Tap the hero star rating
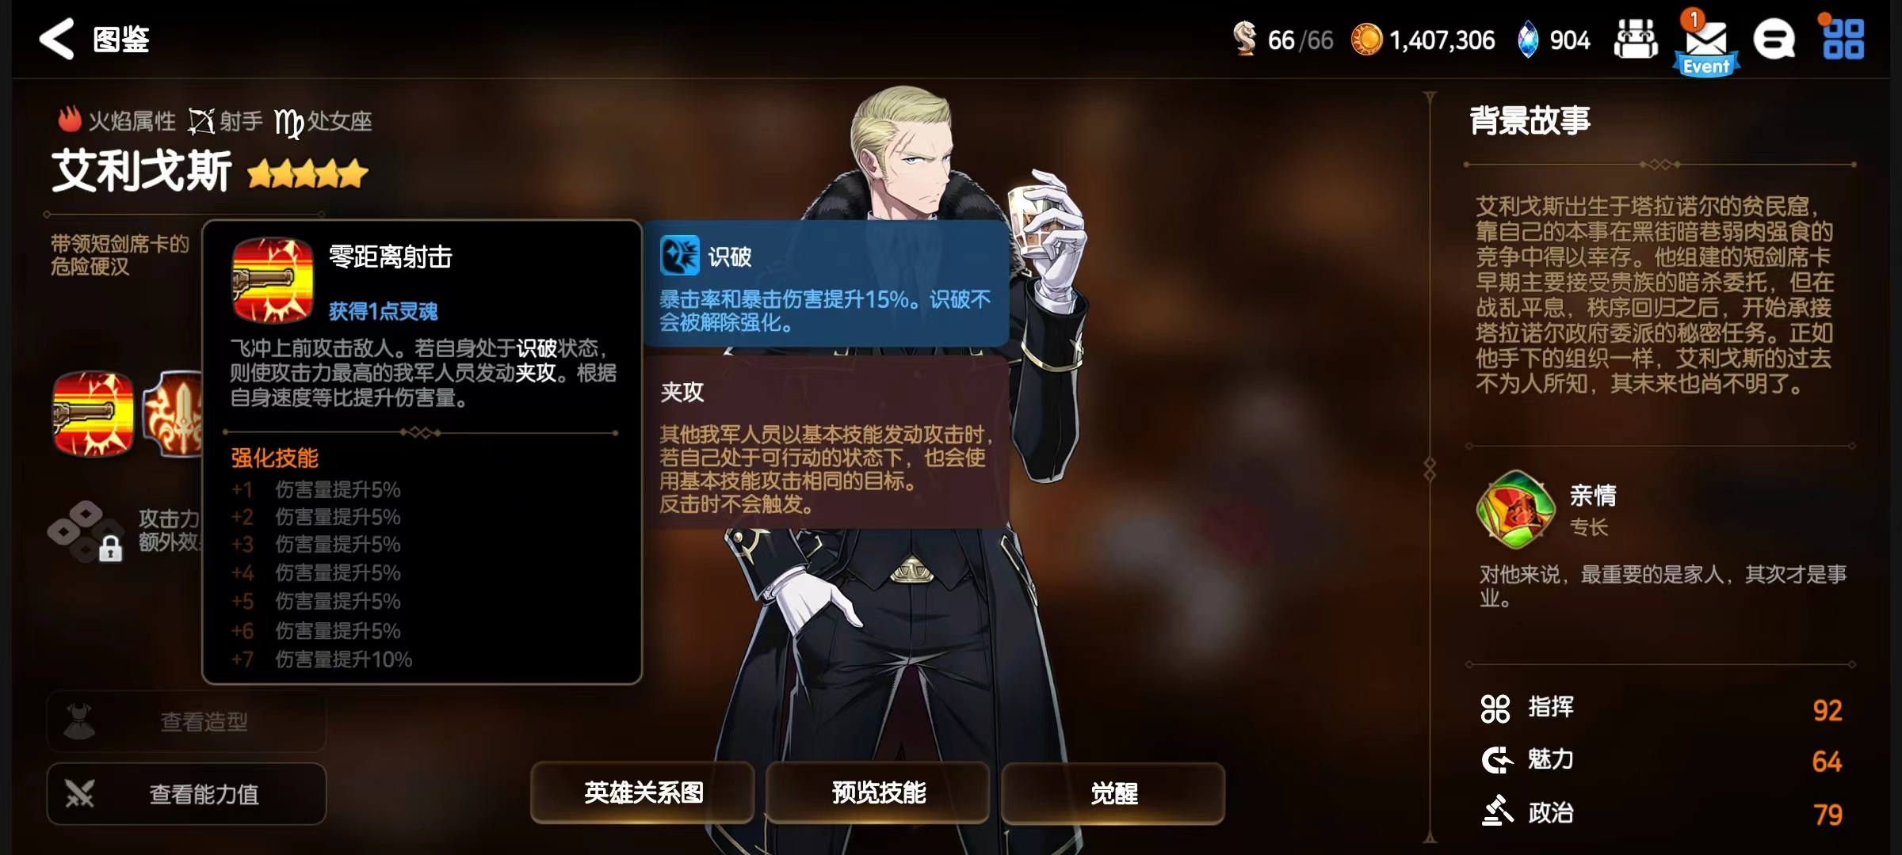This screenshot has width=1902, height=855. tap(307, 173)
